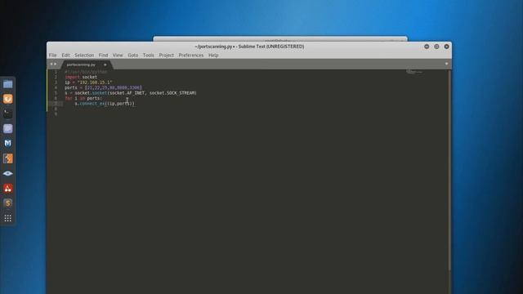Open the Edit menu
Screen dimensions: 523x294
[65, 55]
